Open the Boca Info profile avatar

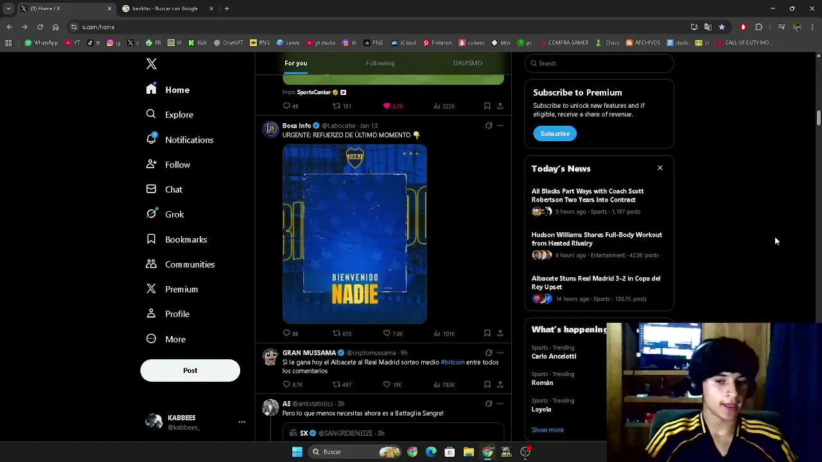click(270, 129)
